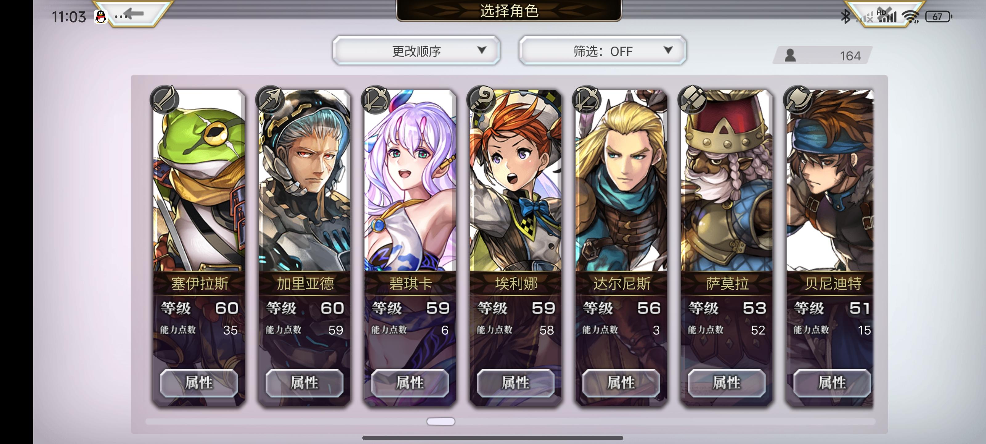Select the 碧琪卡 character portrait
986x444 pixels.
(x=410, y=180)
